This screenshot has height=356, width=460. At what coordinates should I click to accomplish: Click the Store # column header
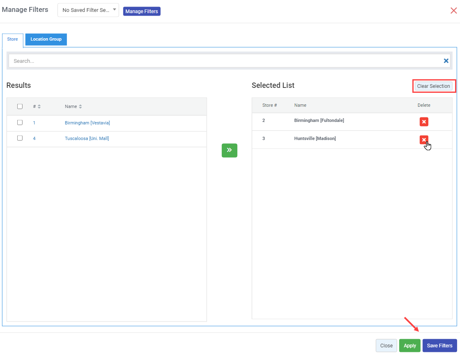point(269,105)
